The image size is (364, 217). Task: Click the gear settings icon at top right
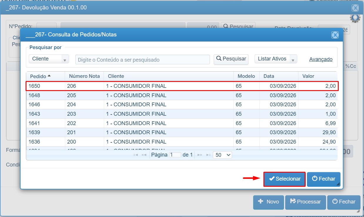(x=355, y=18)
